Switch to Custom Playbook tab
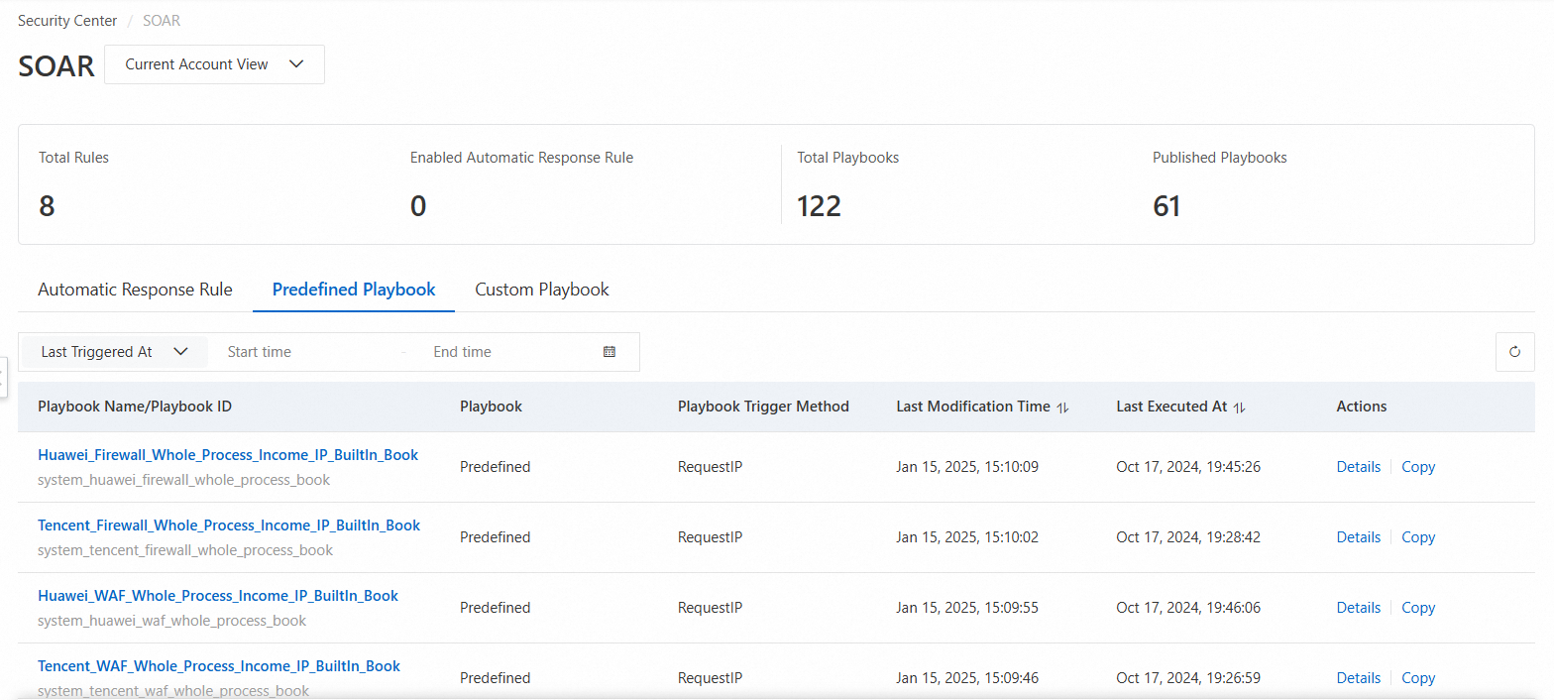Image resolution: width=1554 pixels, height=700 pixels. pos(542,290)
